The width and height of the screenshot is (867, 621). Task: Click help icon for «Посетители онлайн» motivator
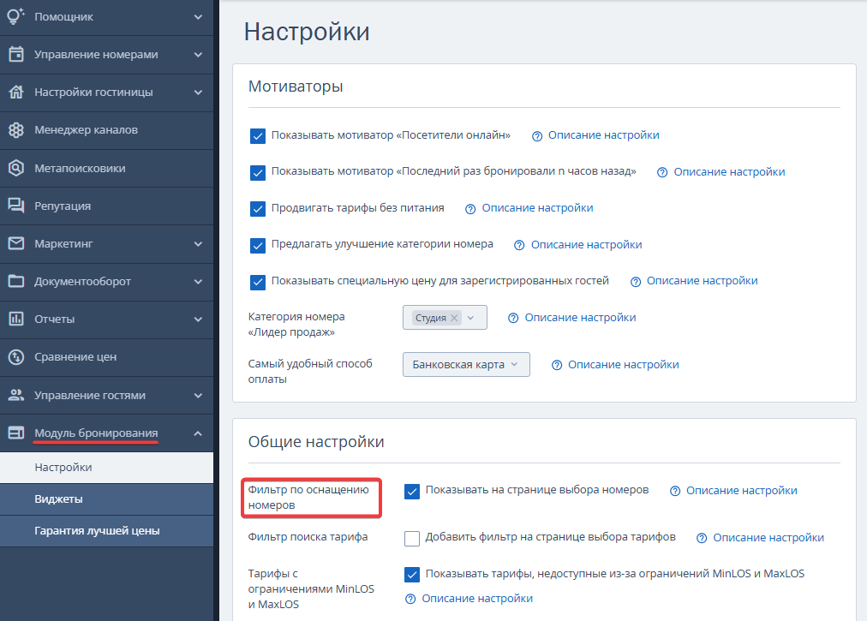(x=537, y=136)
